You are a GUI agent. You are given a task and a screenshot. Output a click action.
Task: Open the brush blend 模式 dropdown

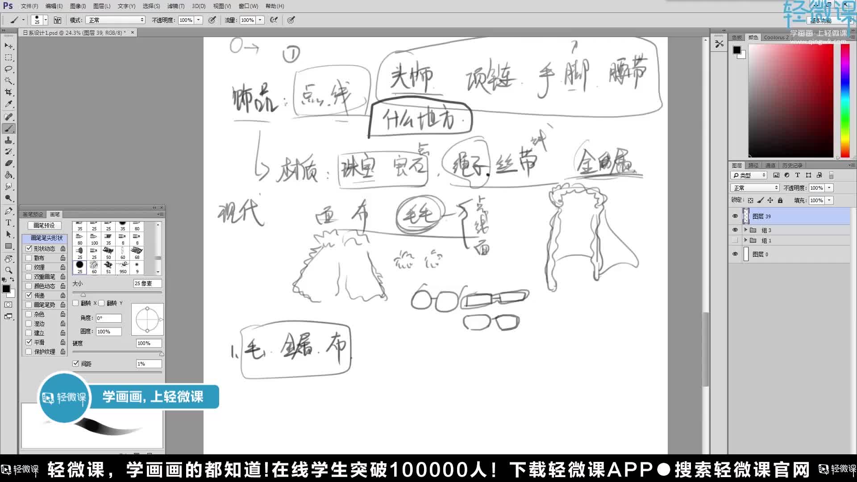(116, 20)
